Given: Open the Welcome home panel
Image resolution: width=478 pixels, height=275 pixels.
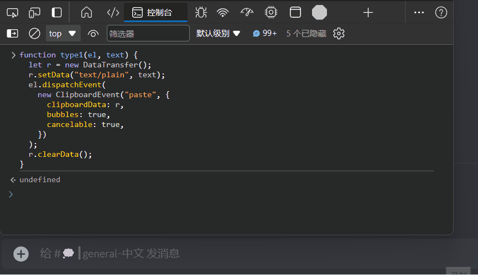Looking at the screenshot, I should pyautogui.click(x=86, y=12).
